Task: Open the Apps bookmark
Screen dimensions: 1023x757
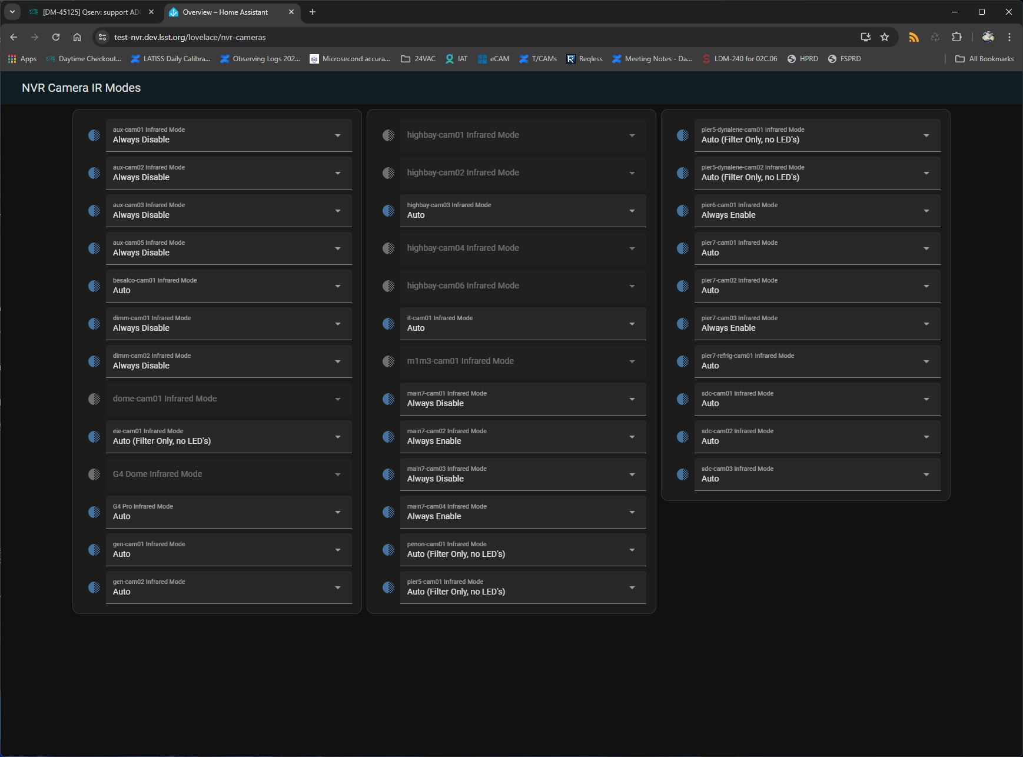Action: click(22, 59)
